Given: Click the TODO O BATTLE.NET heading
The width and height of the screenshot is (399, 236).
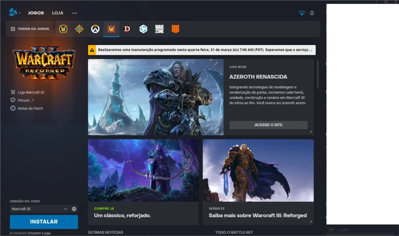Looking at the screenshot, I should tap(234, 232).
